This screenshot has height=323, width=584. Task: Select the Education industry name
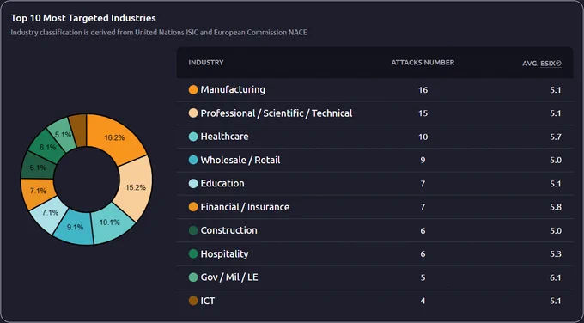222,184
